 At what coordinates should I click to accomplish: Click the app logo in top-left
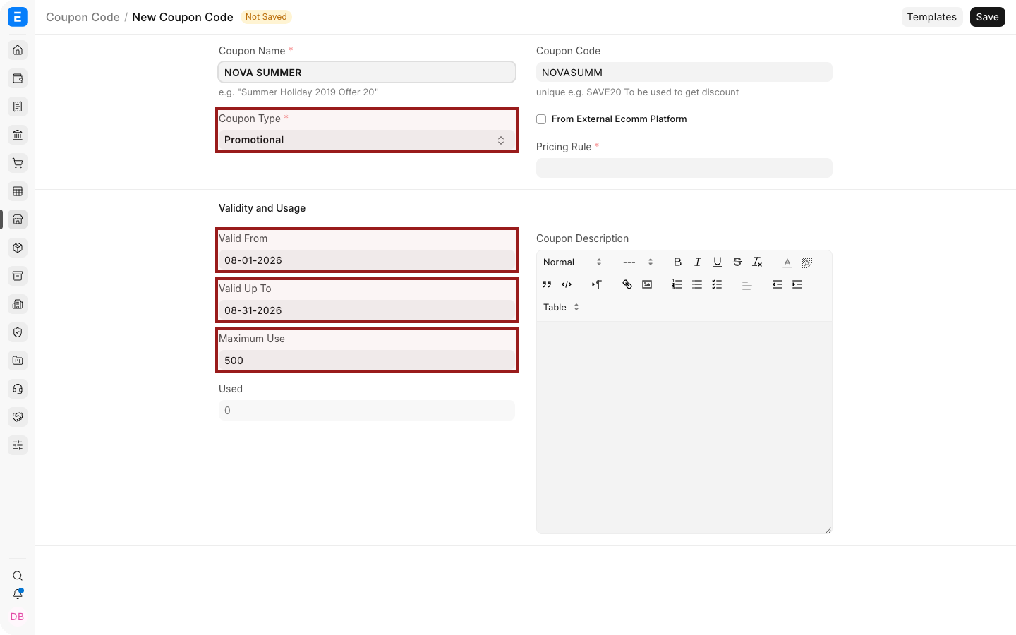click(x=18, y=17)
